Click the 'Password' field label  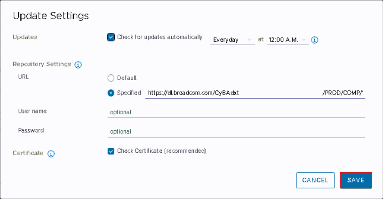[x=31, y=130]
